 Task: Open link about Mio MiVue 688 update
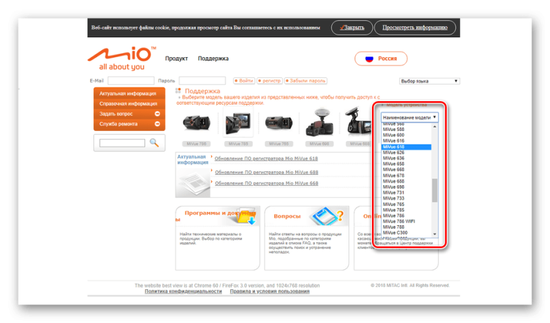click(267, 172)
